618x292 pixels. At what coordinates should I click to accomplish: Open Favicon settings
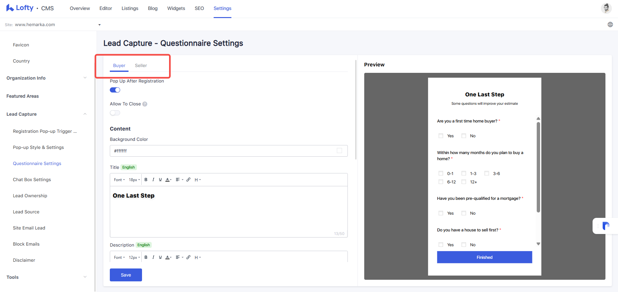[21, 45]
